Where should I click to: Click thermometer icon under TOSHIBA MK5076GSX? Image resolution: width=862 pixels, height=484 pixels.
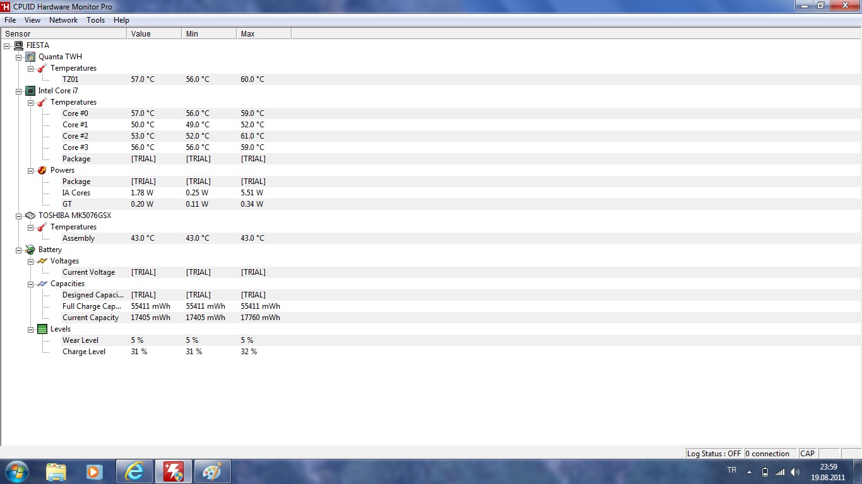coord(42,227)
